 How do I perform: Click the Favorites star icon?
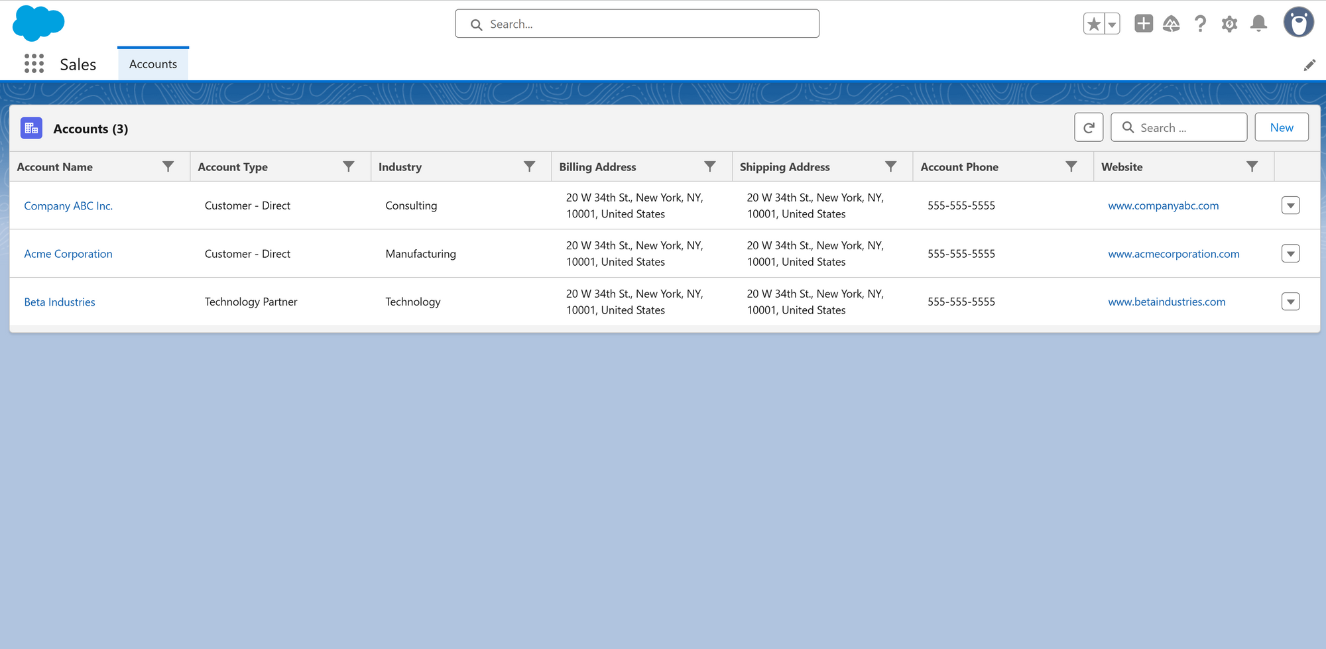(1094, 25)
